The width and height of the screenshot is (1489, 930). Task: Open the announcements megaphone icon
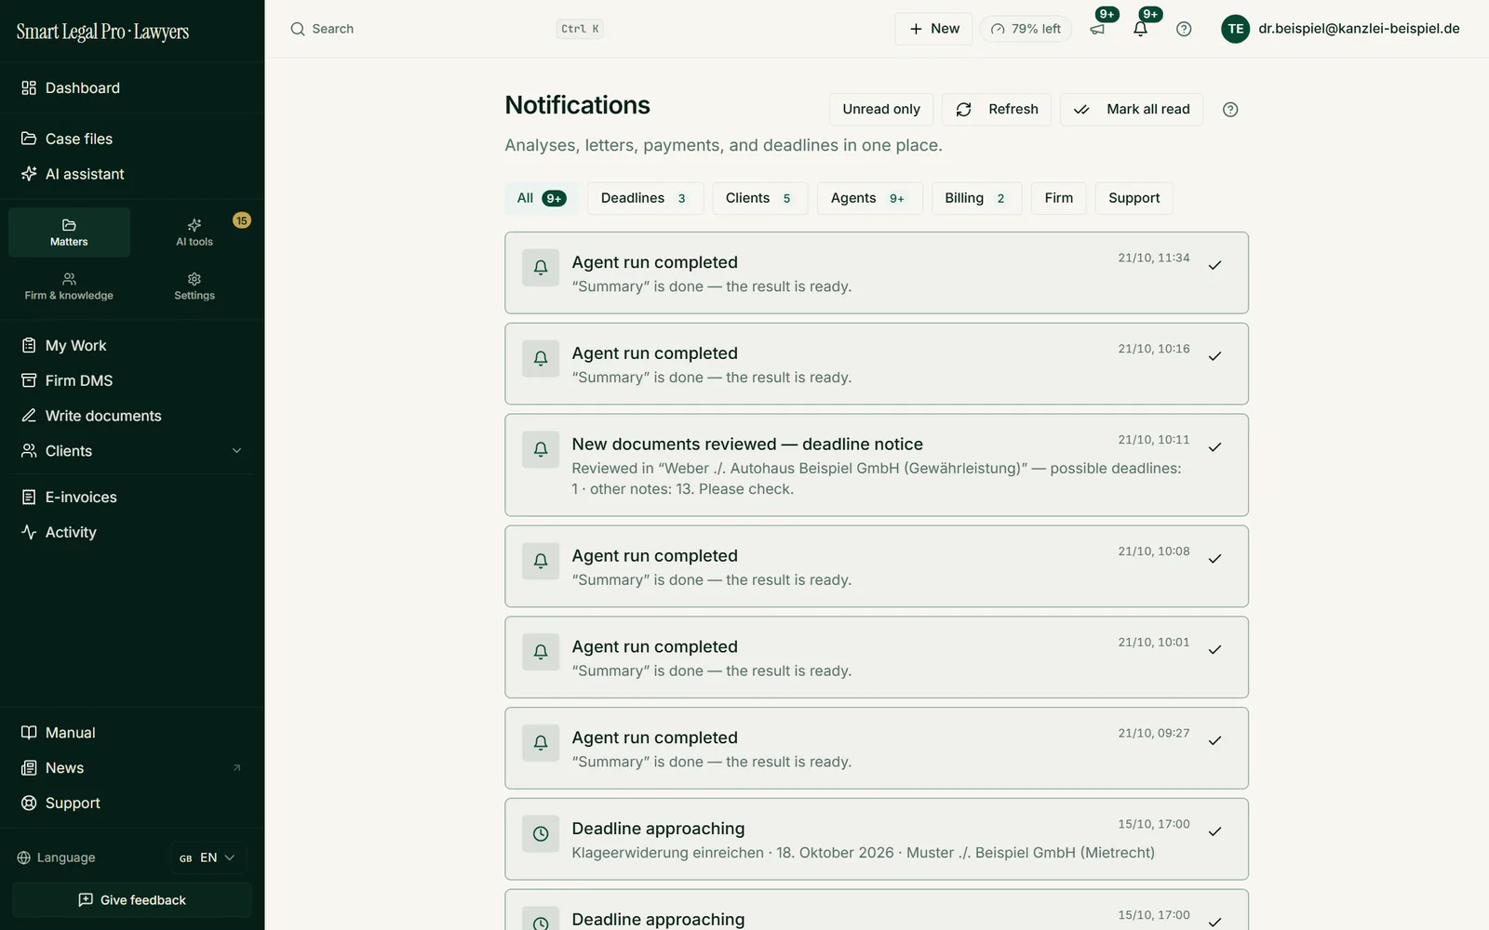(1098, 29)
